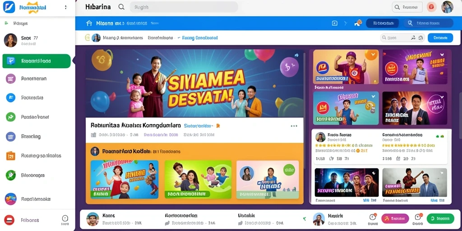This screenshot has width=462, height=231.
Task: Click the person icon inside the small search field
Action: 413,38
